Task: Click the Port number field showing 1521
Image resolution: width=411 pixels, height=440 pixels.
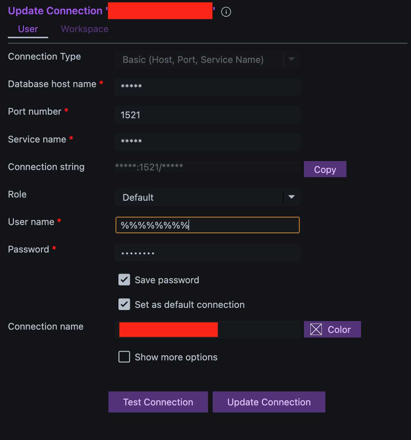Action: (x=207, y=115)
